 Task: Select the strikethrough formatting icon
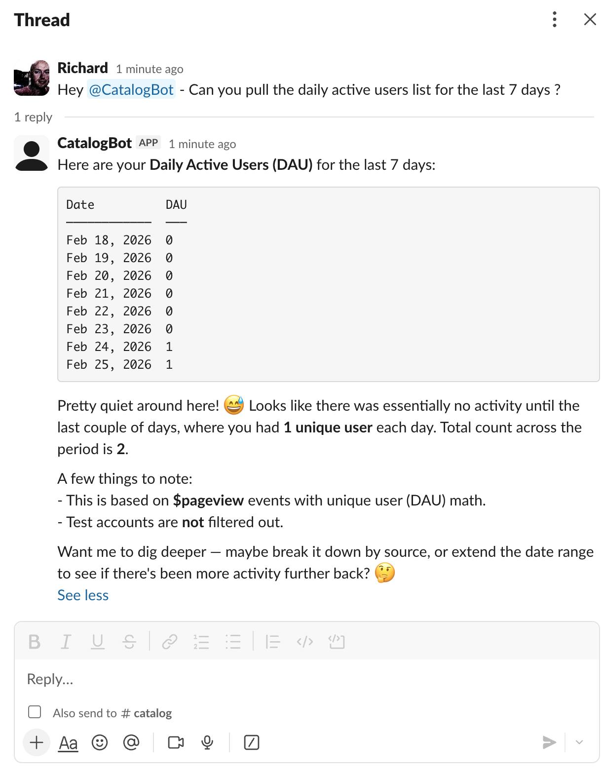129,642
